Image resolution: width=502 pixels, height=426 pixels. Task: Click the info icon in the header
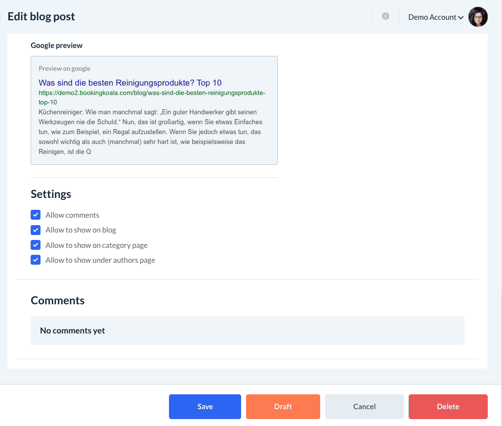(385, 16)
